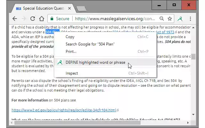Click the text "but is recommended."
Image resolution: width=205 pixels, height=128 pixels.
[x=29, y=71]
